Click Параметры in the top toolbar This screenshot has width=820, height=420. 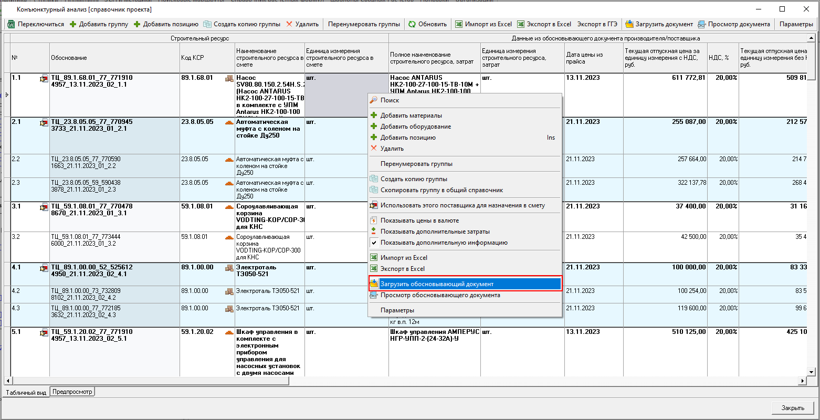pyautogui.click(x=796, y=24)
